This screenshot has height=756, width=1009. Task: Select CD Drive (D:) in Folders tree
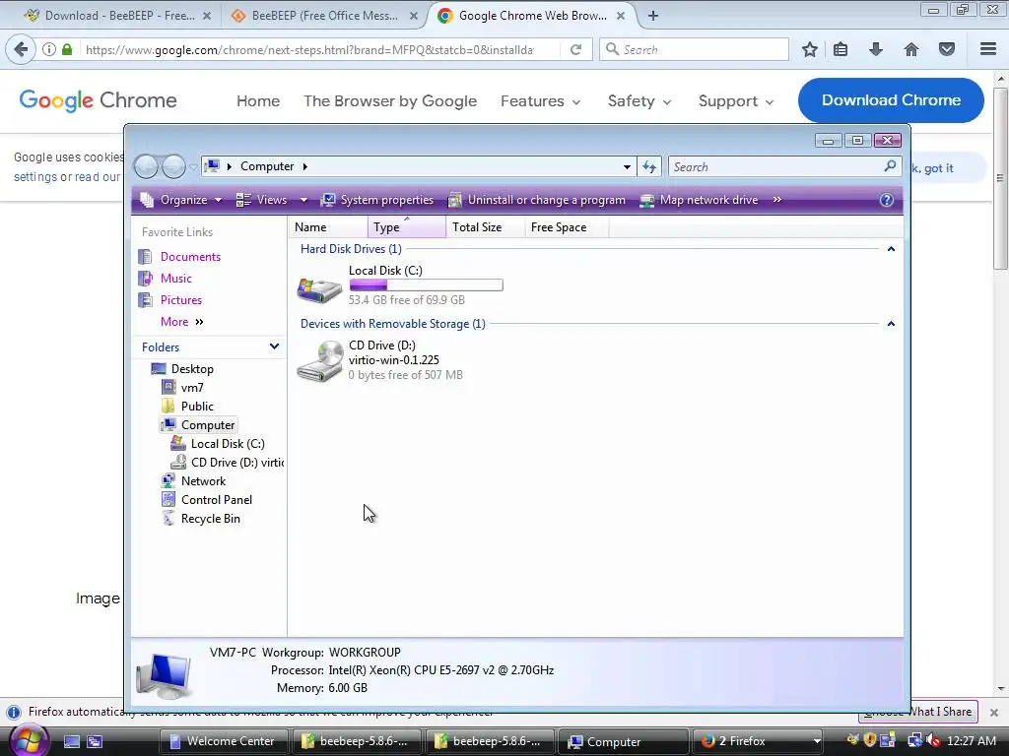tap(228, 463)
